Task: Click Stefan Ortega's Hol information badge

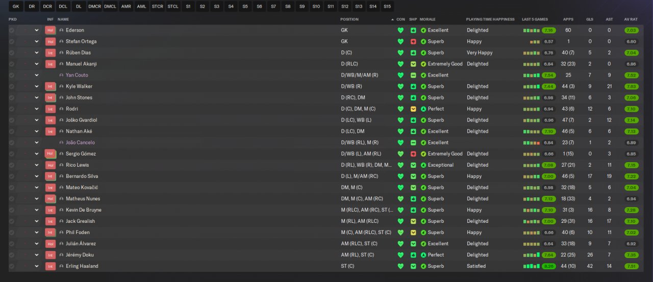Action: (x=50, y=41)
